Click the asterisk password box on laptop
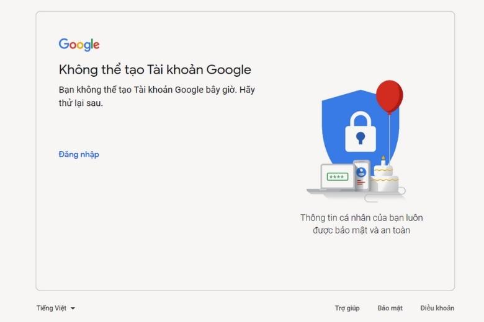The width and height of the screenshot is (484, 322). click(338, 177)
